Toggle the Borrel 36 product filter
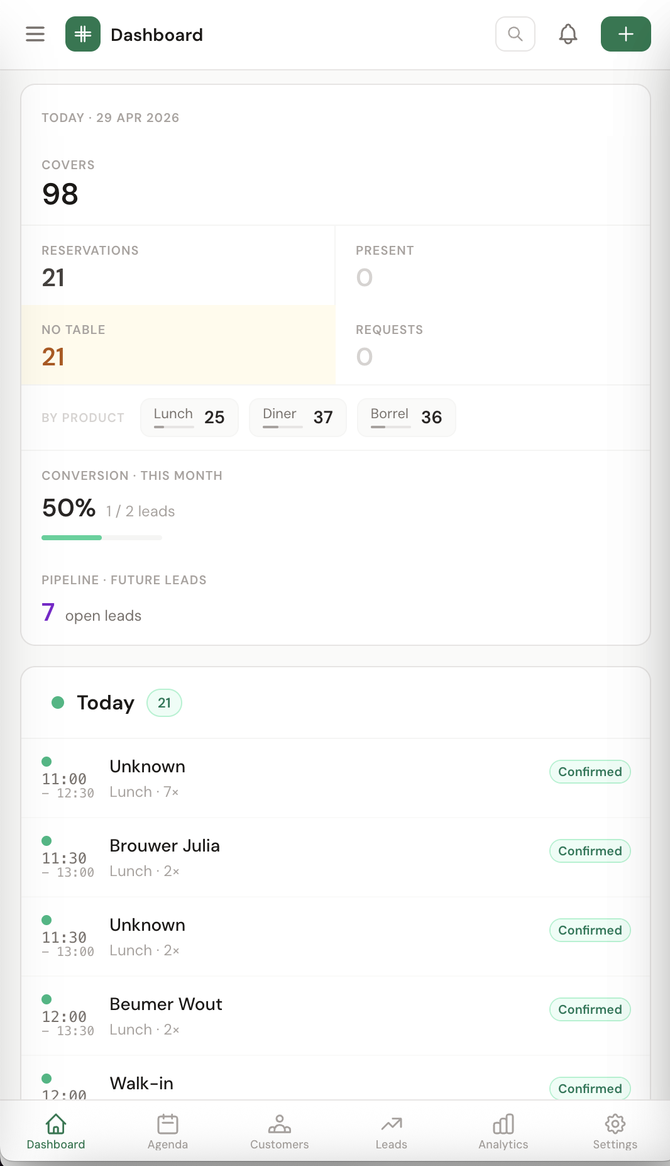Screen dimensions: 670x1166 (x=406, y=417)
